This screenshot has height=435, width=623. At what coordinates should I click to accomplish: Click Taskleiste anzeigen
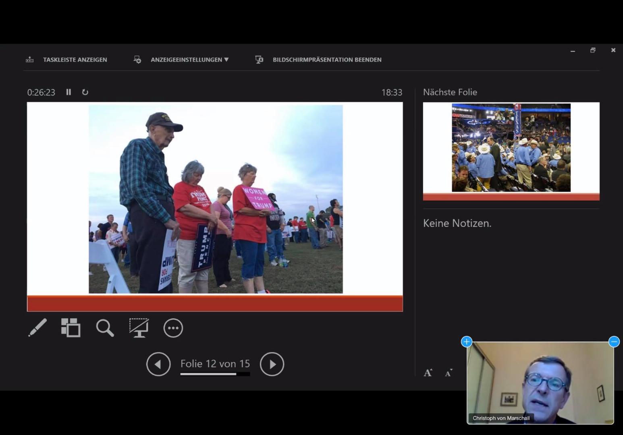tap(75, 60)
